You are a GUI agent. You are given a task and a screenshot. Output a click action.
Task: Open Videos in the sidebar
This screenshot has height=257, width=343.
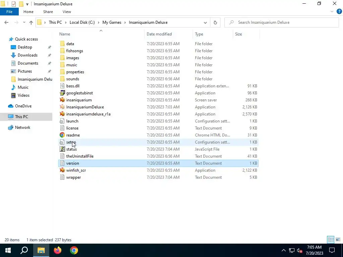23,95
